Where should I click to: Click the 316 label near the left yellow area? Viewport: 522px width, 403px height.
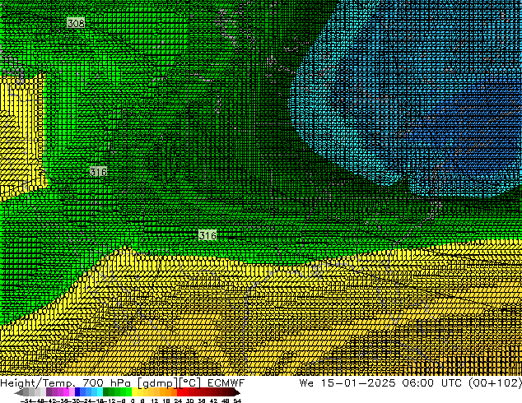99,172
